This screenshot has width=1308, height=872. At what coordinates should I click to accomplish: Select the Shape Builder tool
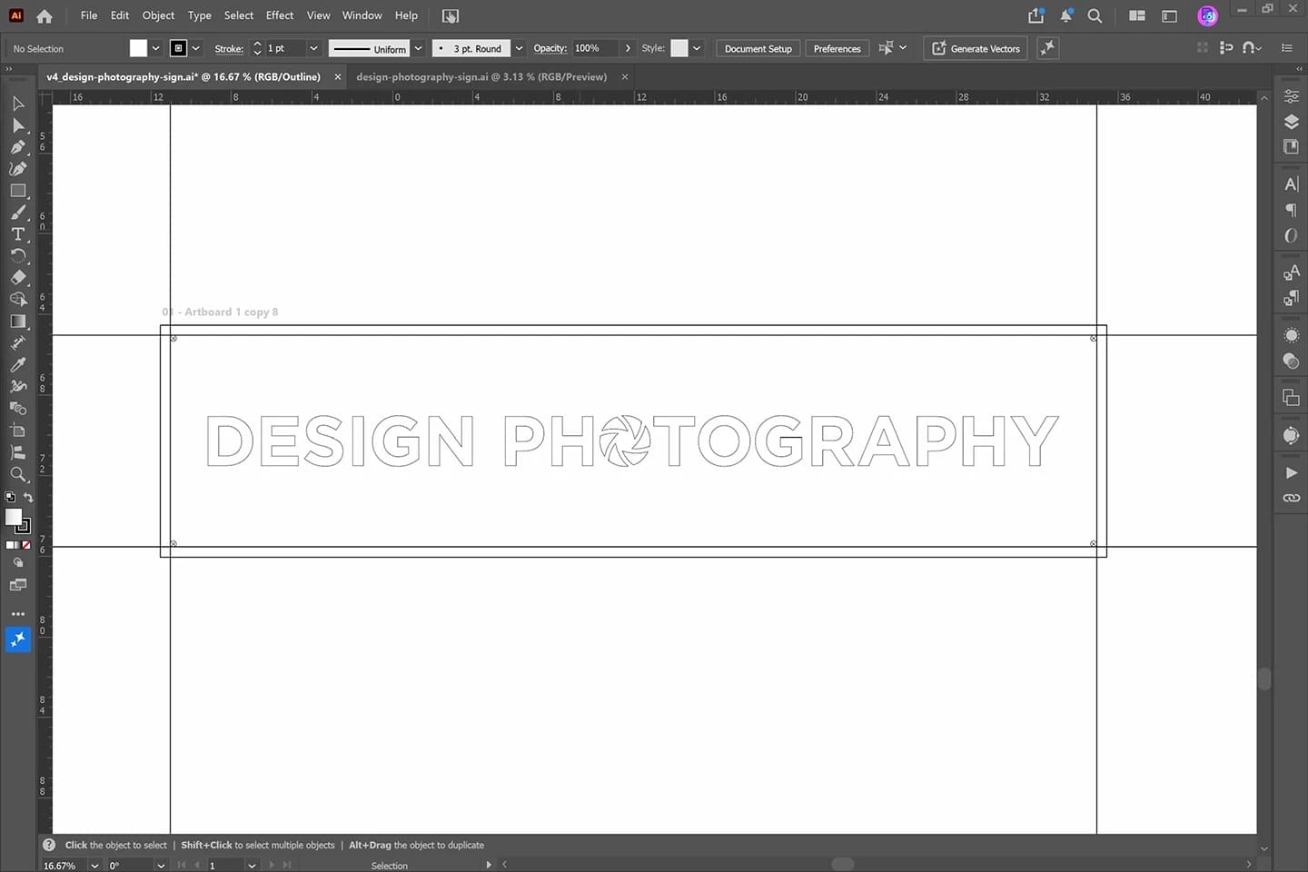17,300
